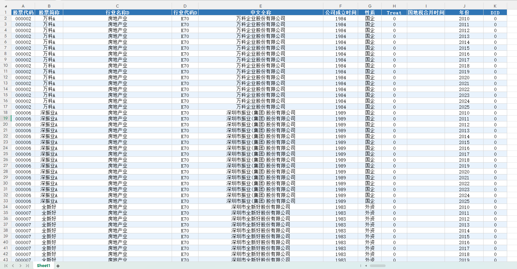Click the 性质 header cell
The width and height of the screenshot is (517, 269).
370,12
